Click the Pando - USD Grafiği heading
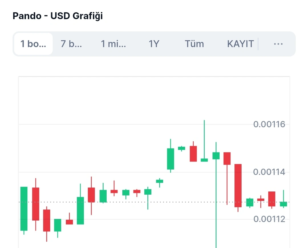308x248 pixels. tap(58, 16)
